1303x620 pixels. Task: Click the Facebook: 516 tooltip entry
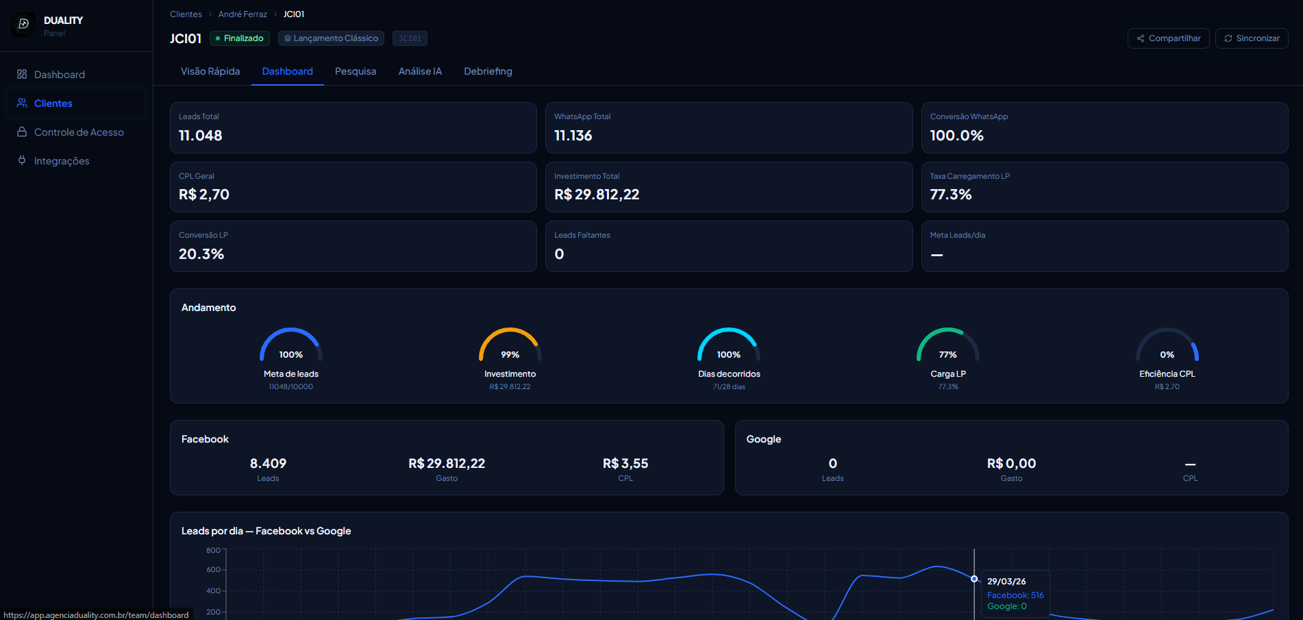(x=1015, y=595)
